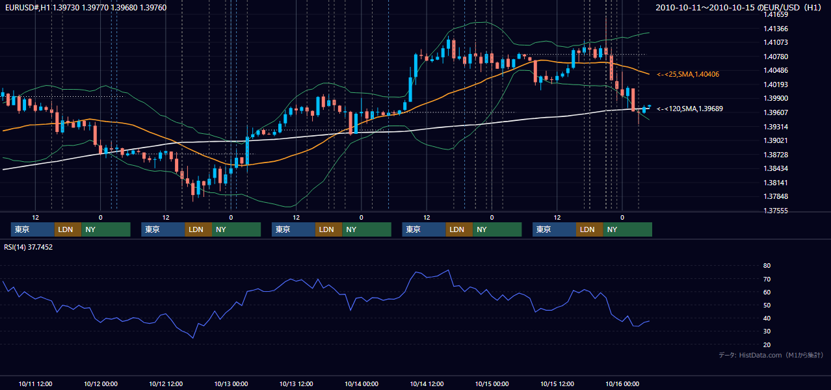Click RSI scale value 60
The height and width of the screenshot is (390, 831).
(767, 292)
